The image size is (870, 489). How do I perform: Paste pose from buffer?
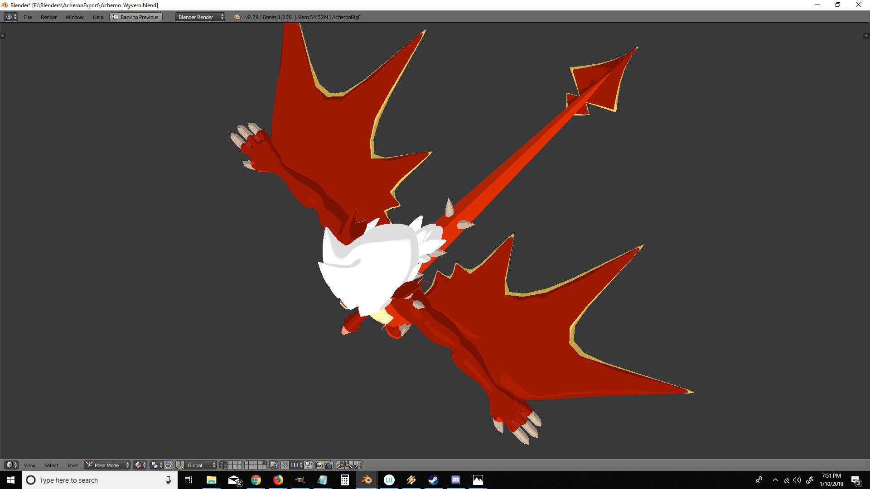pos(349,465)
